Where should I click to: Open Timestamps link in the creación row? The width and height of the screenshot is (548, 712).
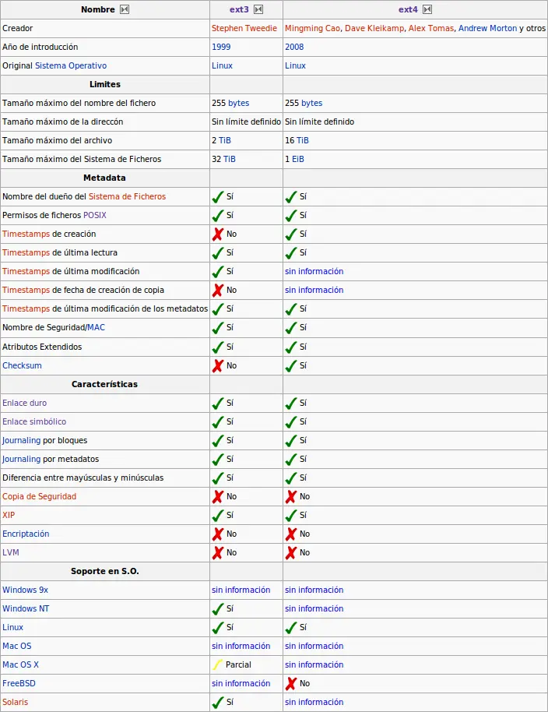(26, 234)
